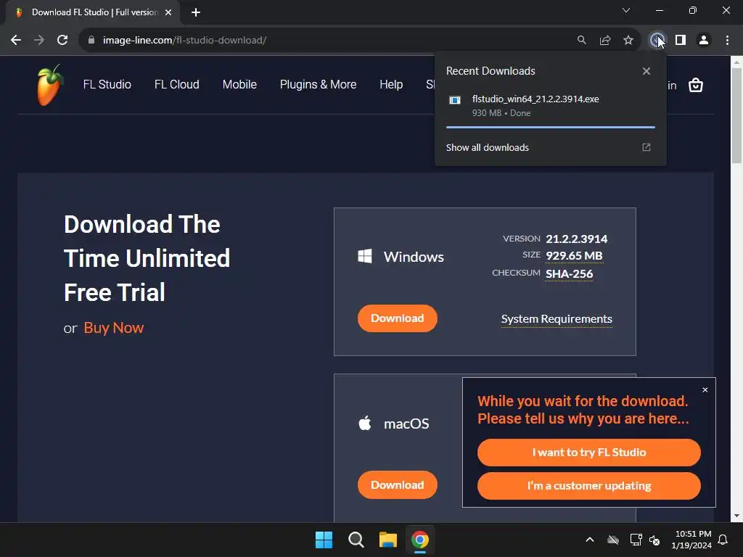743x557 pixels.
Task: Open the Plugins & More nav menu
Action: (x=318, y=84)
